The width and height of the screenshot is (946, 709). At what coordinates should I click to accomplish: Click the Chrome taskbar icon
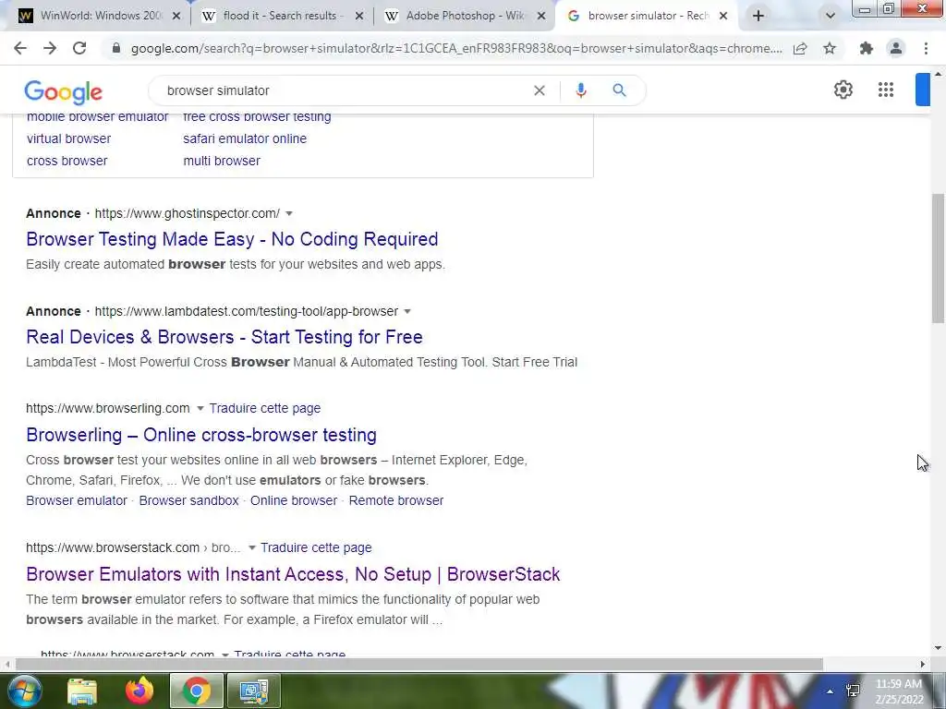(196, 691)
